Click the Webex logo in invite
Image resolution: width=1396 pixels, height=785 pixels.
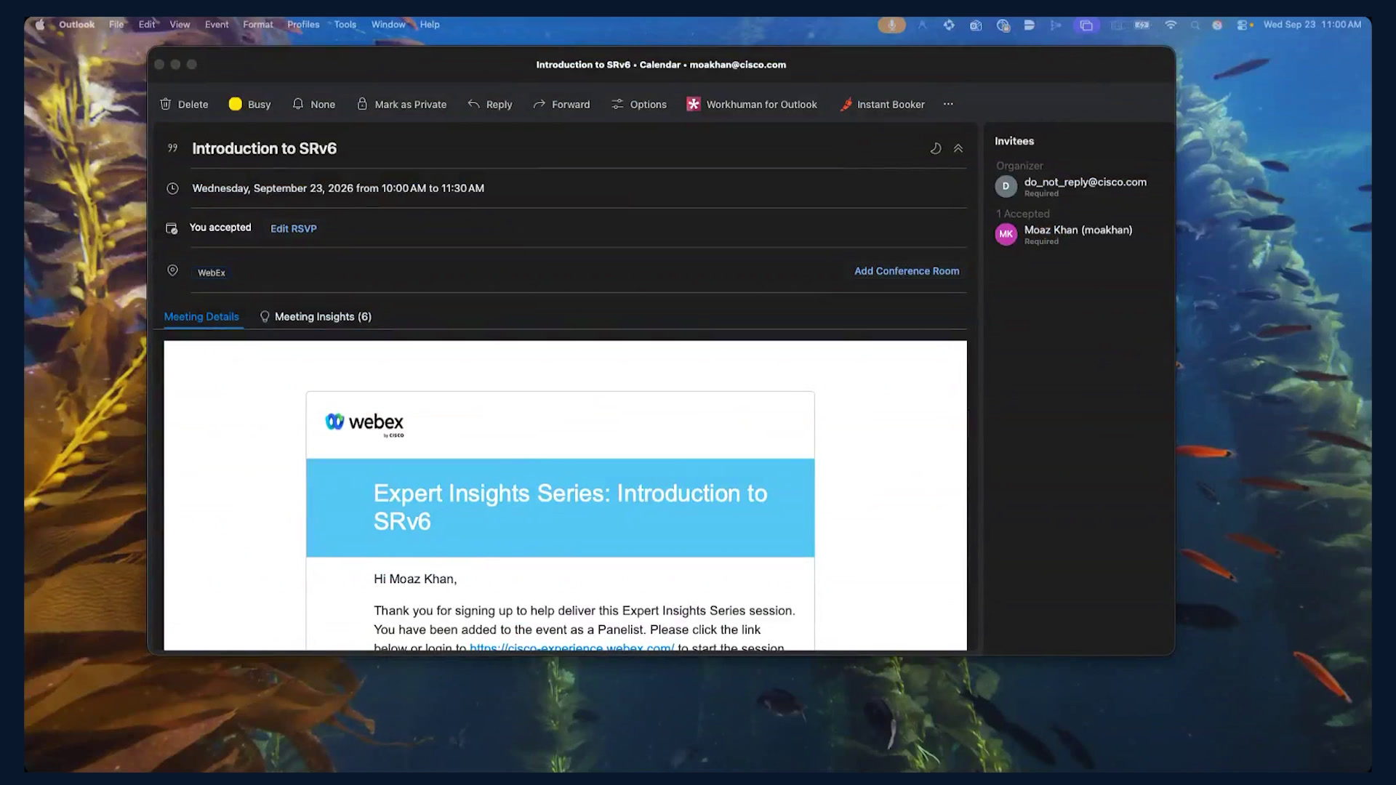point(364,423)
